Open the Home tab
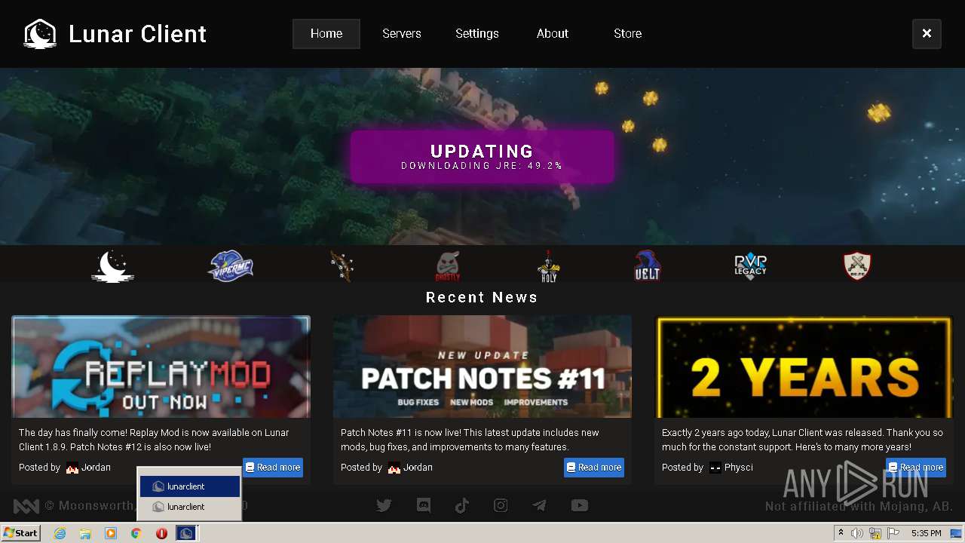This screenshot has height=543, width=965. (x=326, y=34)
